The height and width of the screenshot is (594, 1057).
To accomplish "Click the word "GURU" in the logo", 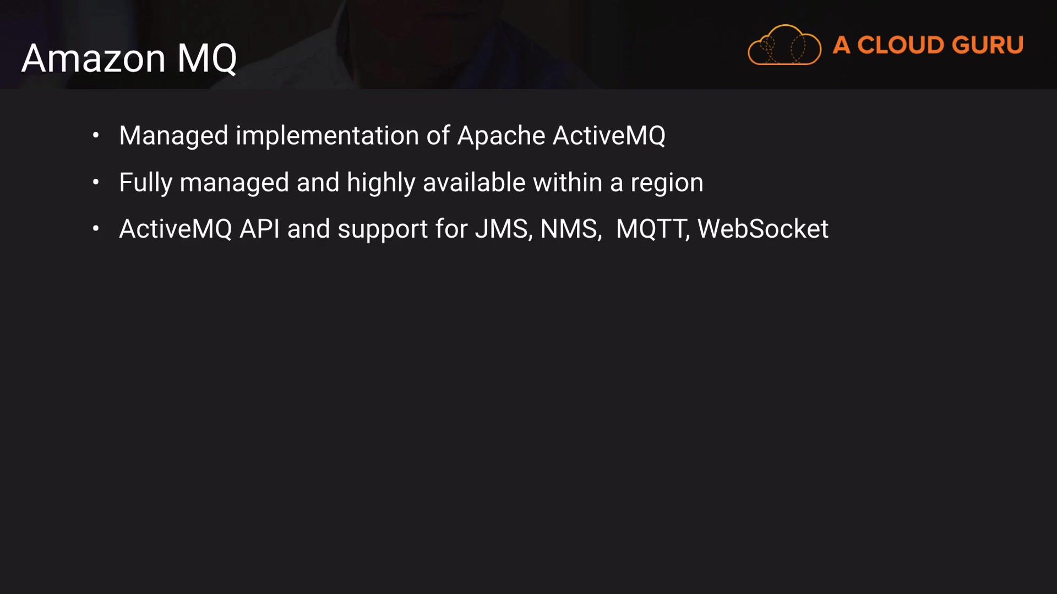I will [988, 45].
